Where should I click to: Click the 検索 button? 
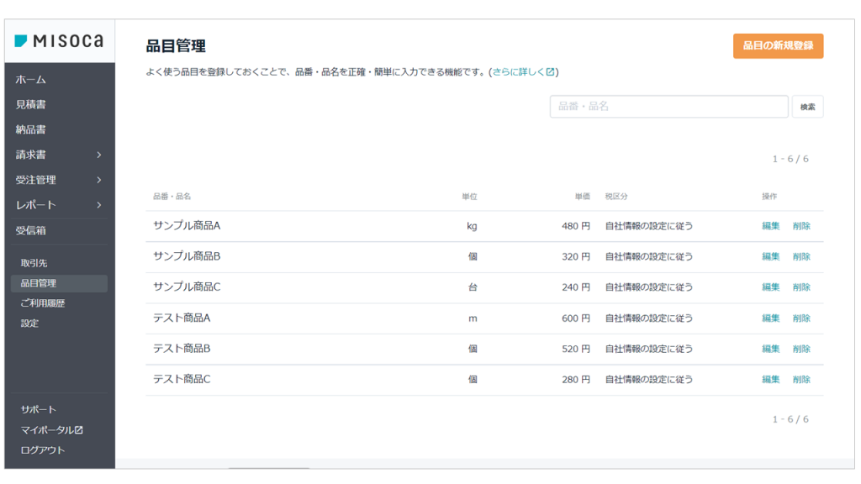coord(807,107)
